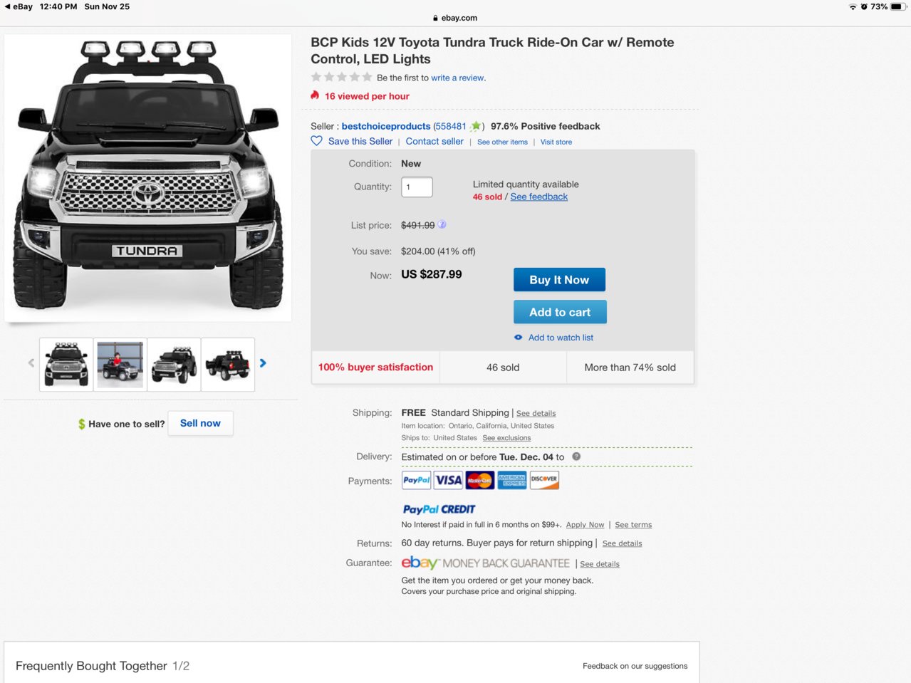Click PayPal Credit Apply Now link
The width and height of the screenshot is (911, 683).
(x=585, y=525)
